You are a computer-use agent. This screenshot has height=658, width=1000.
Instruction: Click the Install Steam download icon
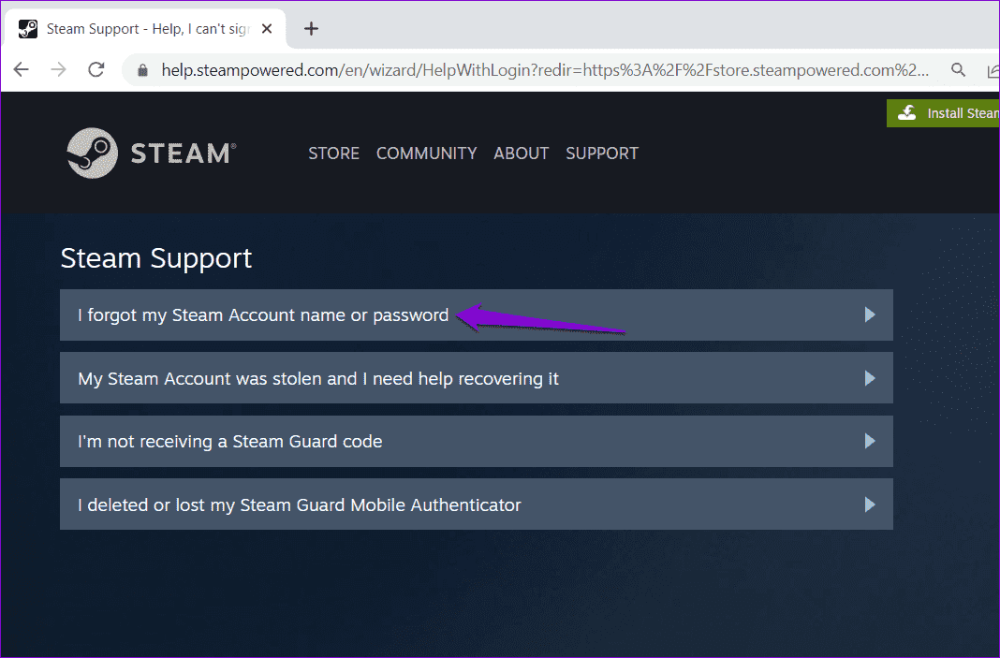[907, 113]
